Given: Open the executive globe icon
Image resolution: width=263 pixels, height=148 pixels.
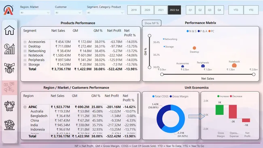Looking at the screenshot, I should click(9, 125).
